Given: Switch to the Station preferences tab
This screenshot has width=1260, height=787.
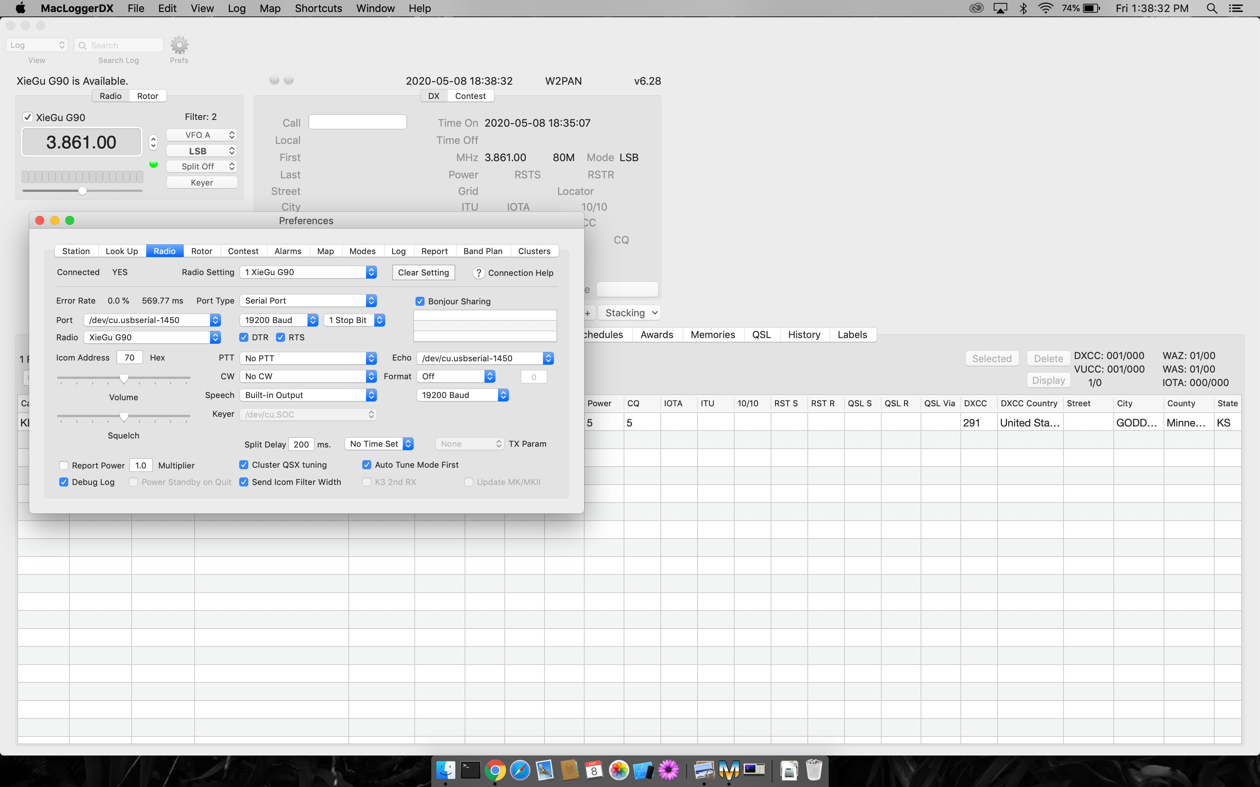Looking at the screenshot, I should click(x=76, y=251).
